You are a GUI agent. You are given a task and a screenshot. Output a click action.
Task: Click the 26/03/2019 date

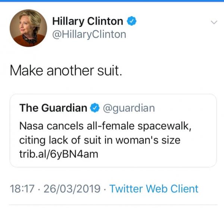click(71, 189)
